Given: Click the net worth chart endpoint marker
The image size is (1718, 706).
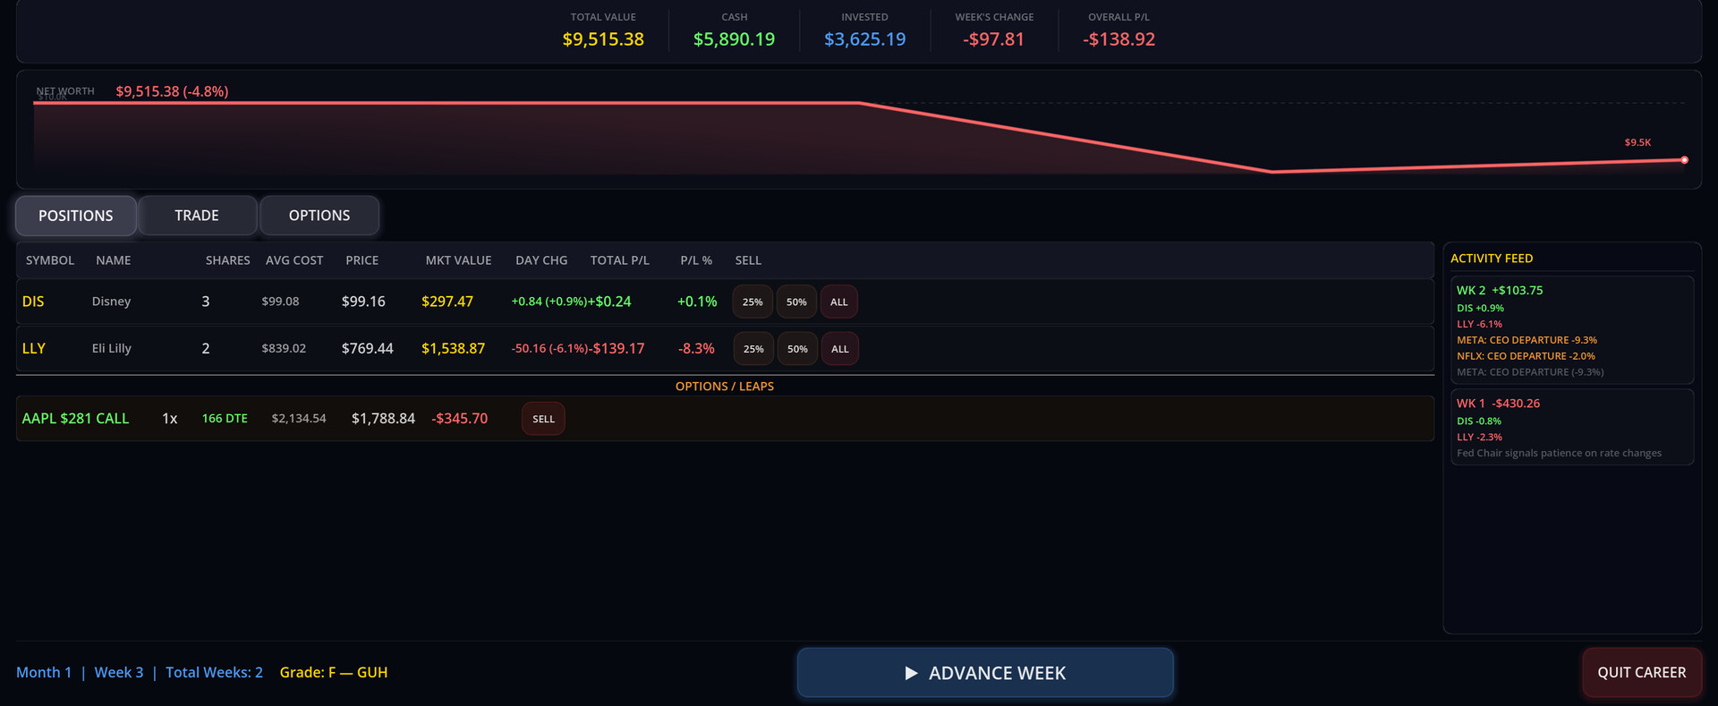Looking at the screenshot, I should coord(1684,160).
